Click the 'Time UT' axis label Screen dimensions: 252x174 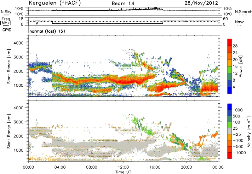click(123, 172)
